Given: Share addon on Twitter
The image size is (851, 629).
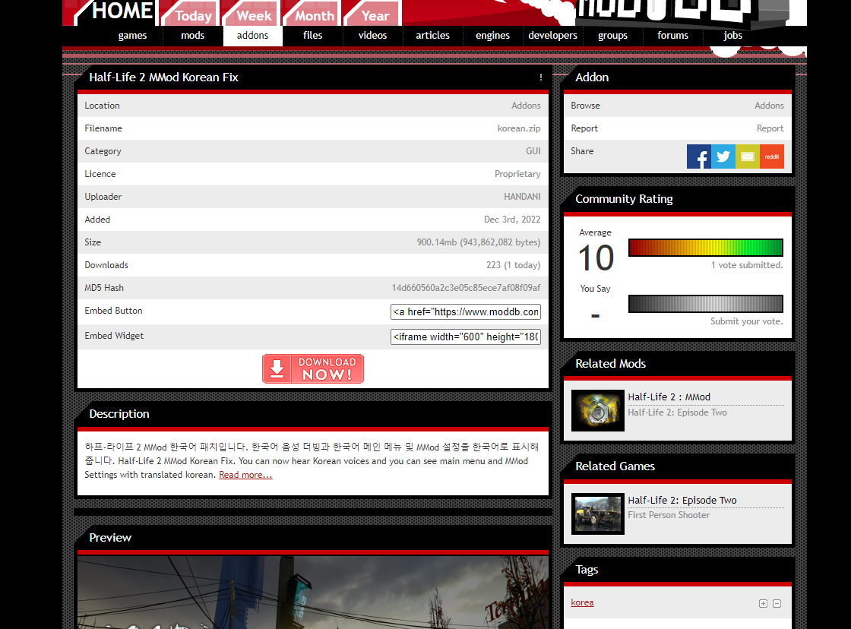Looking at the screenshot, I should point(723,156).
